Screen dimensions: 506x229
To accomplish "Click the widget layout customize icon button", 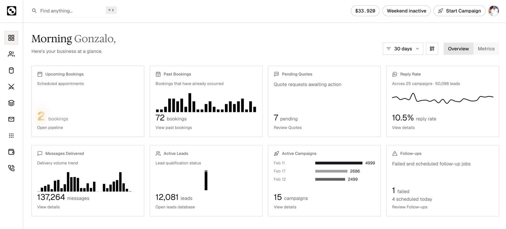I will [x=432, y=49].
